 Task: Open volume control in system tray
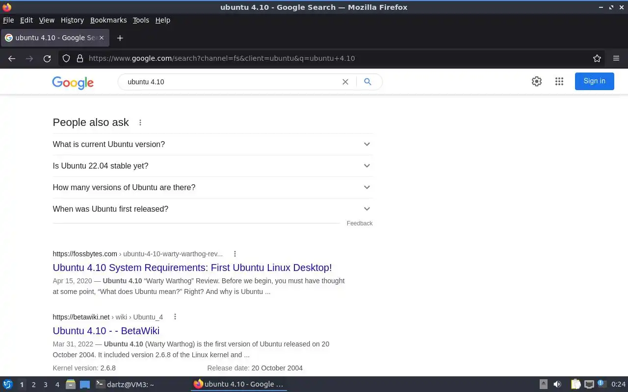(557, 384)
